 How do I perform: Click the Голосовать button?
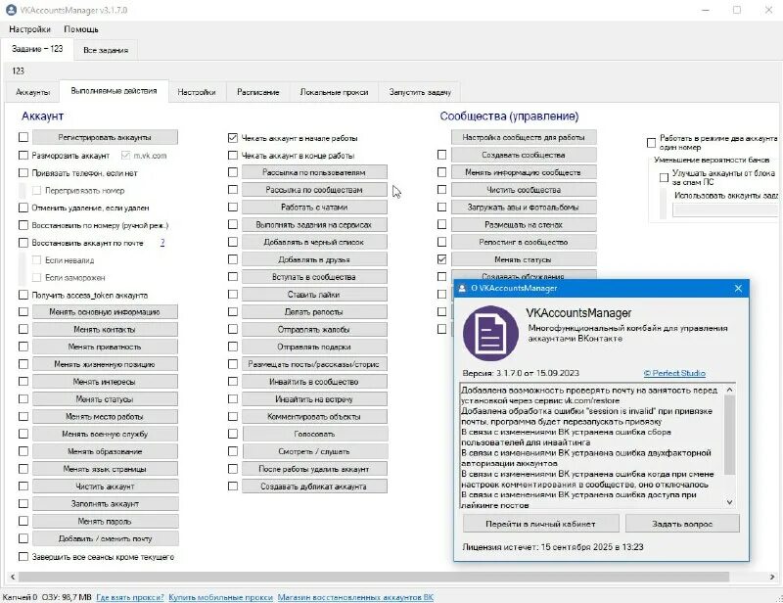(x=314, y=434)
